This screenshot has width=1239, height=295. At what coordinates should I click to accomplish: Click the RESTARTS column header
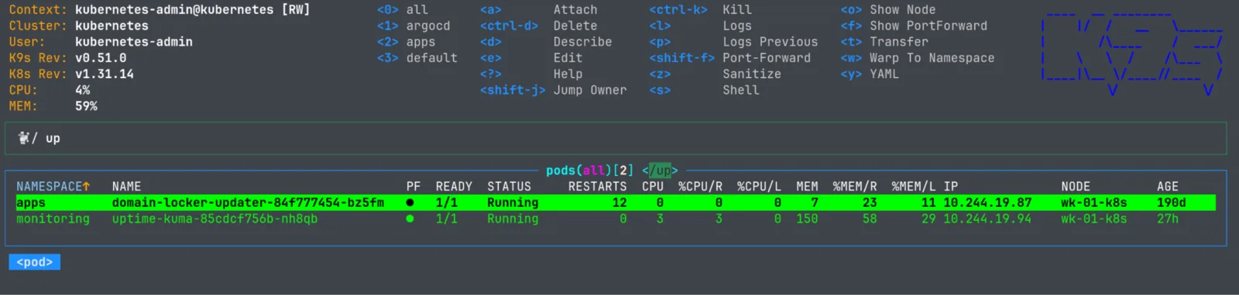597,186
